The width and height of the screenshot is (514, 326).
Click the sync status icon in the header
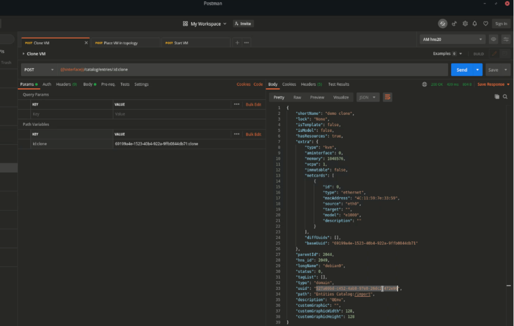pyautogui.click(x=443, y=24)
